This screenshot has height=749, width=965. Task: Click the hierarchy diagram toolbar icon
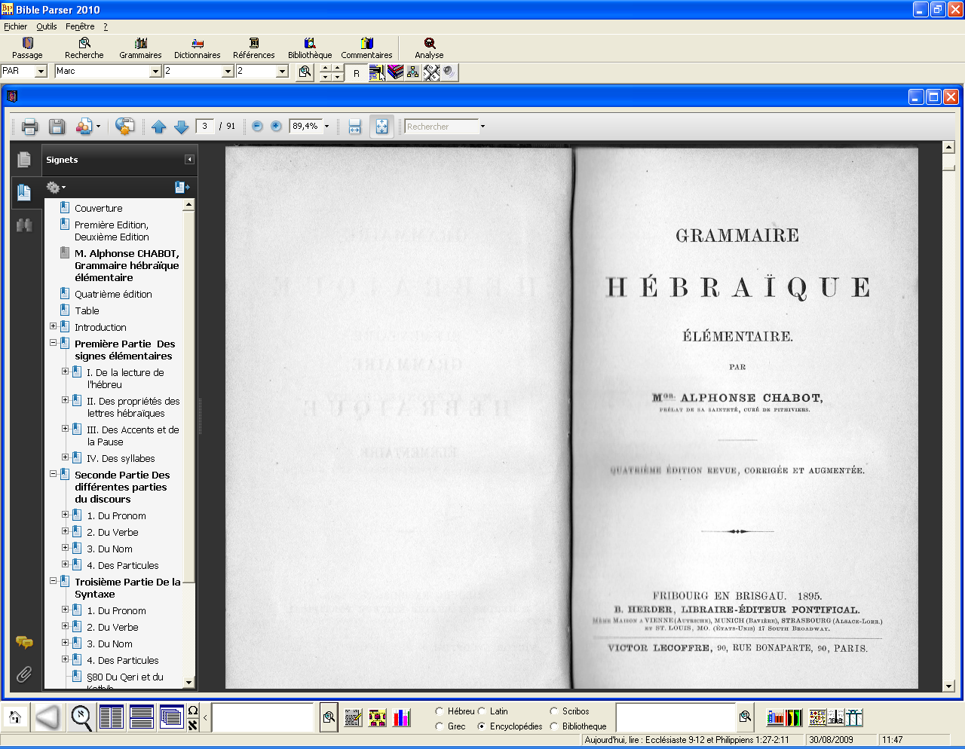[x=413, y=72]
